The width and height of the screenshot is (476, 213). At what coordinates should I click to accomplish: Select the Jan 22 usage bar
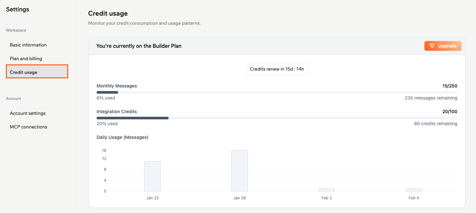152,176
